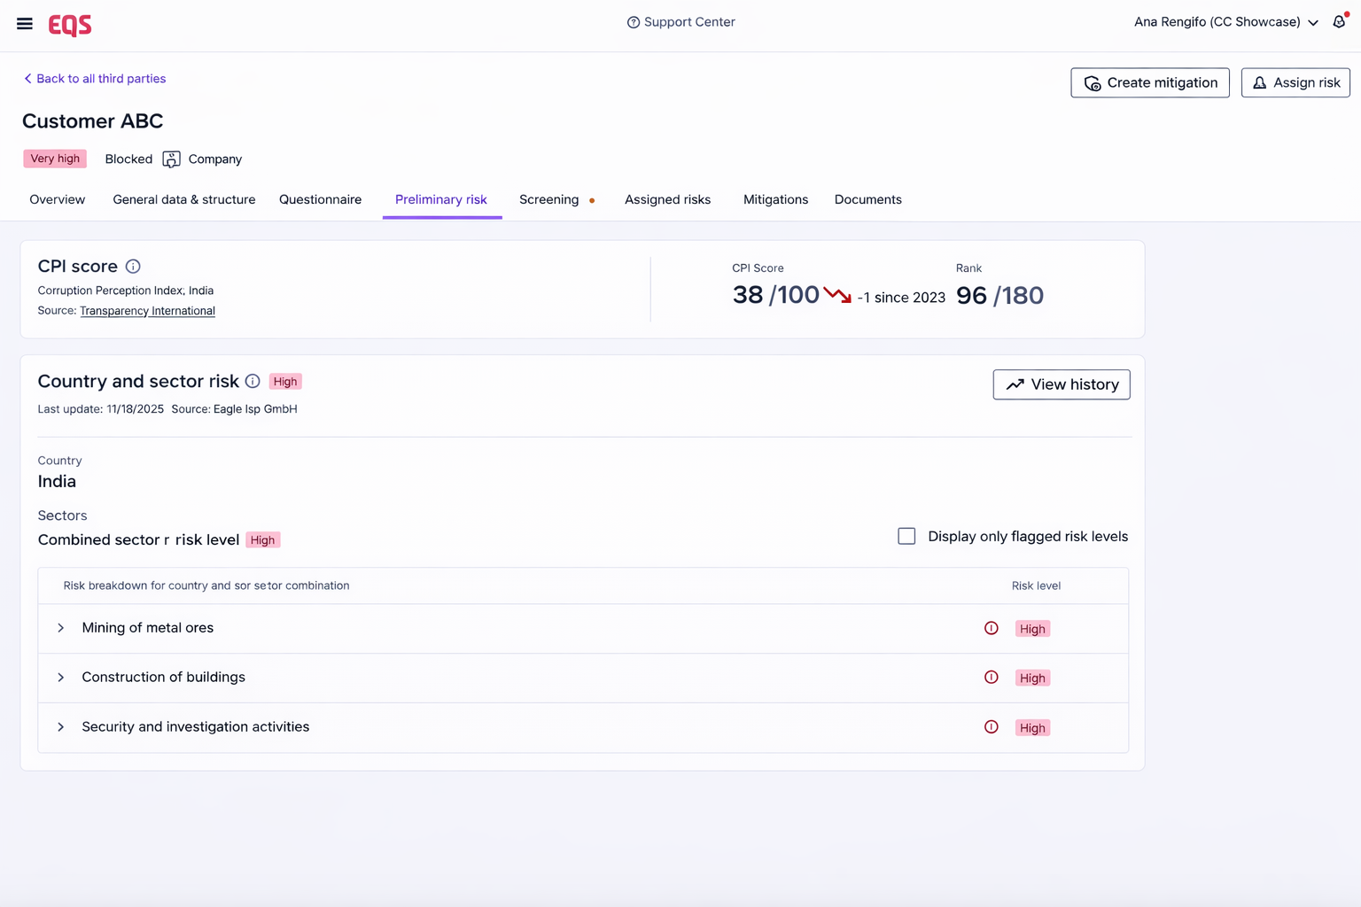Enable Display only flagged risk levels
The image size is (1361, 907).
point(906,537)
